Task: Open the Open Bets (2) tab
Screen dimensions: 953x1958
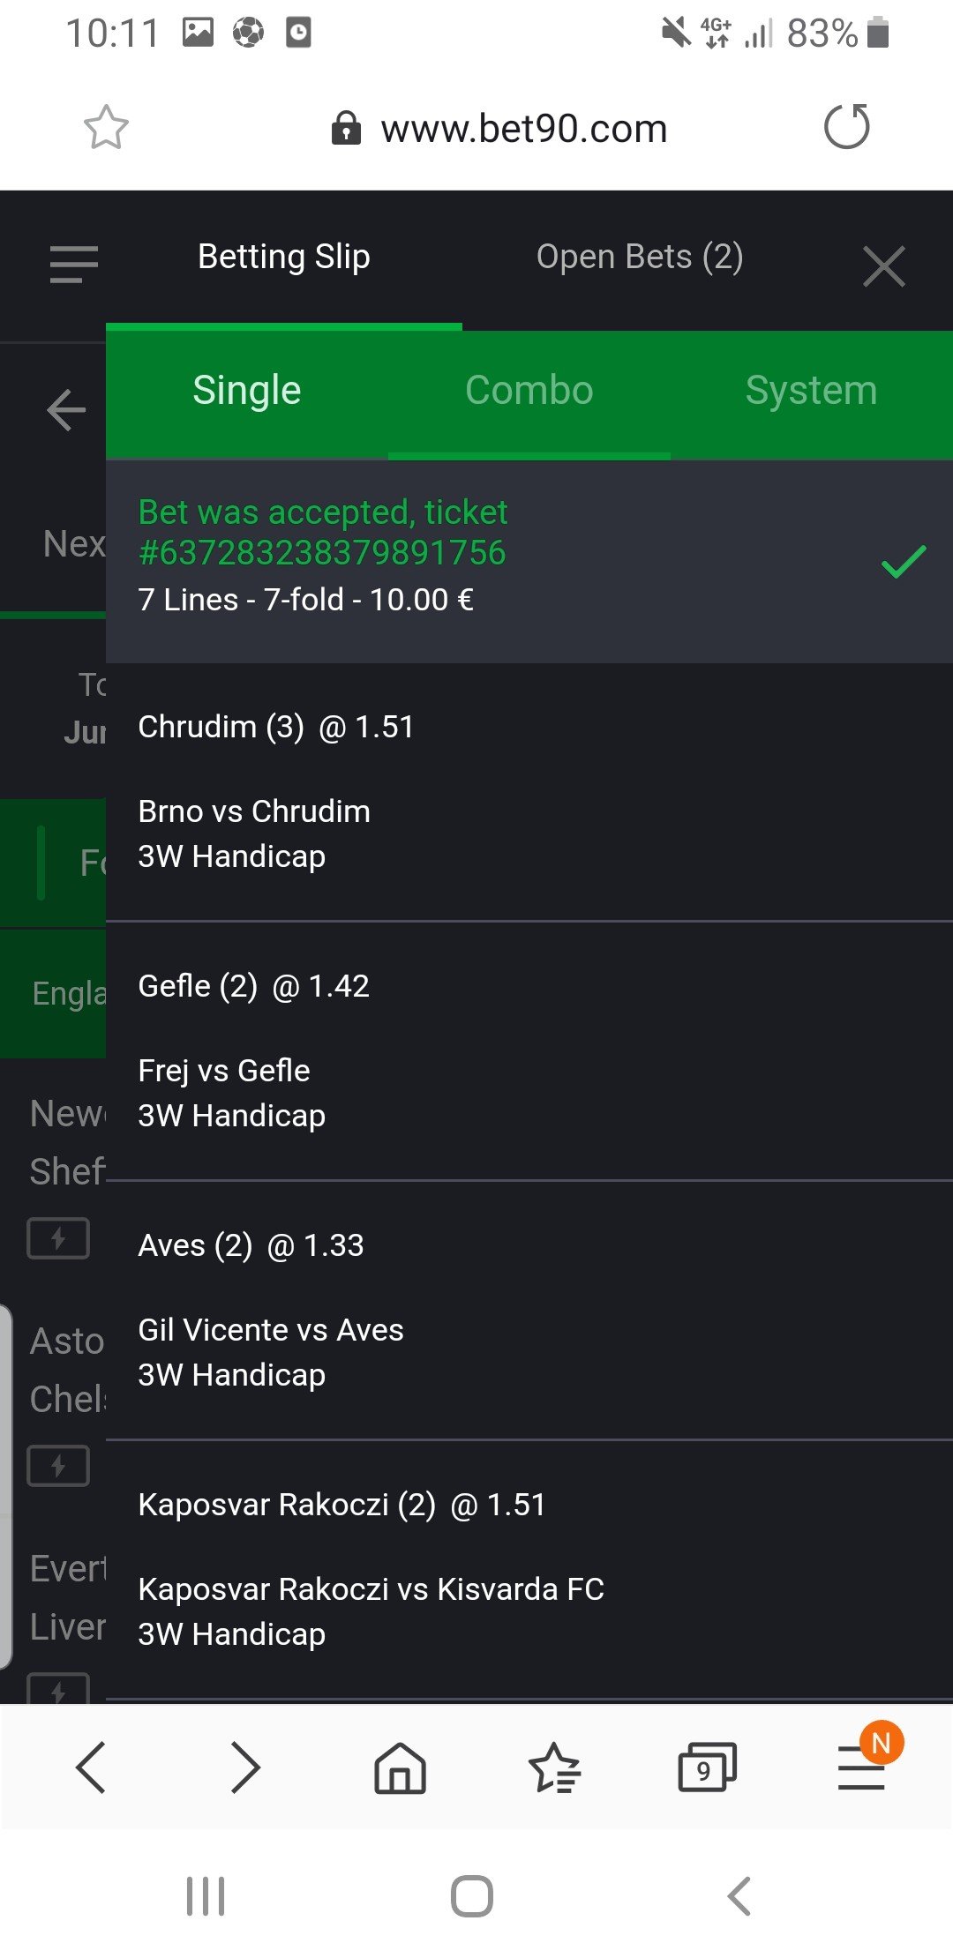Action: [x=640, y=257]
